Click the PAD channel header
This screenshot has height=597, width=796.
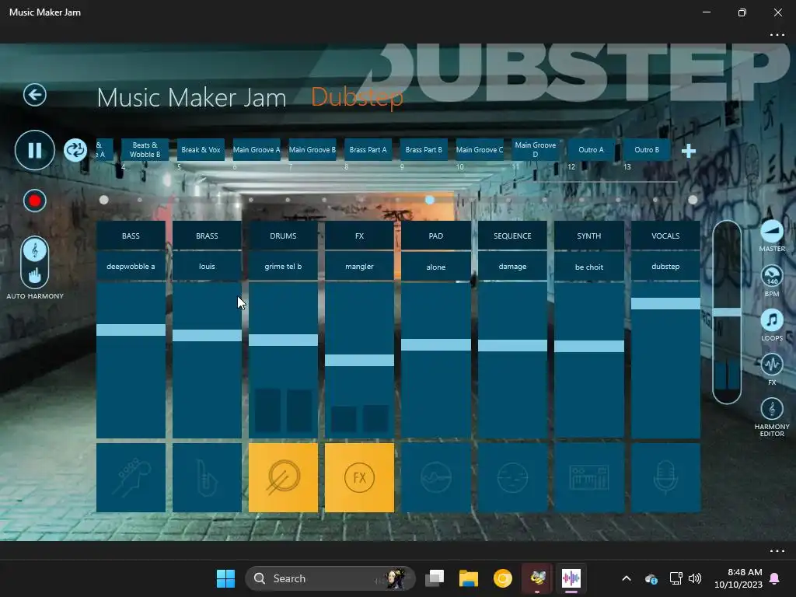[436, 236]
